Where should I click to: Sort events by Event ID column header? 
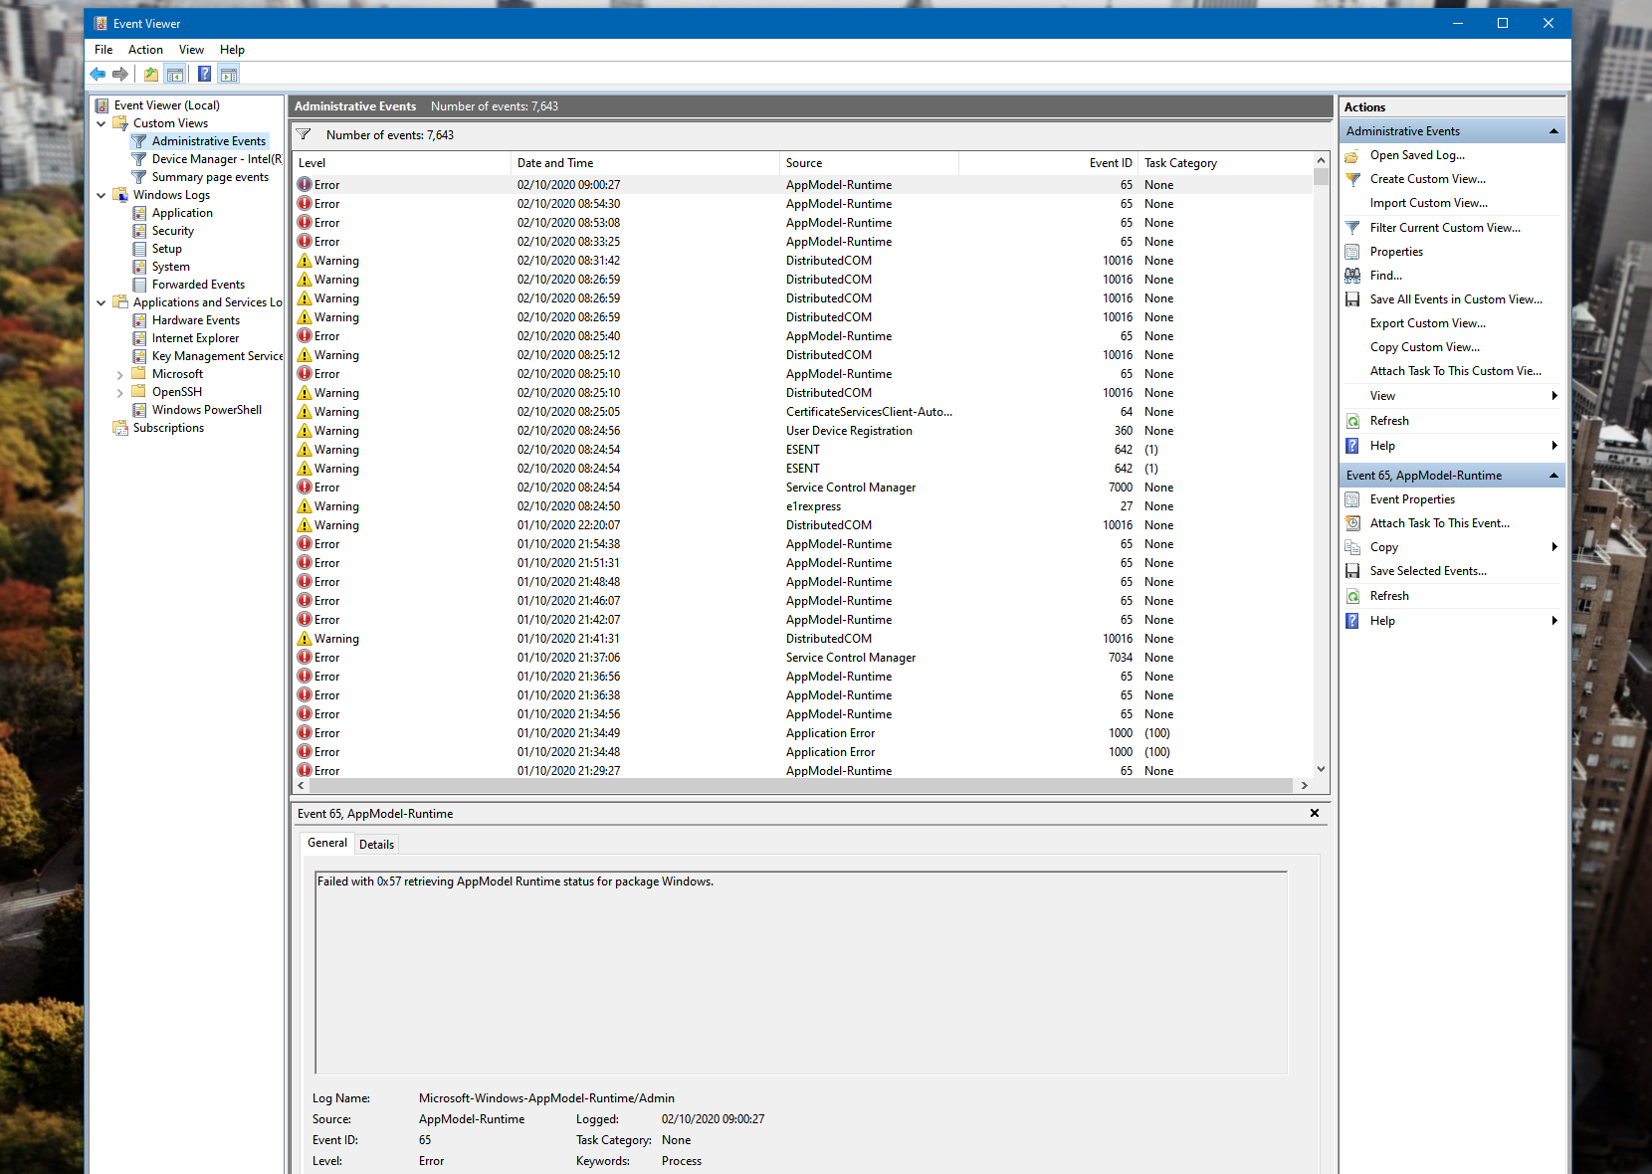[x=1048, y=163]
